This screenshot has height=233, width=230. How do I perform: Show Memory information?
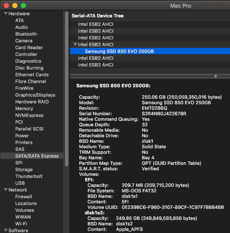point(24,108)
